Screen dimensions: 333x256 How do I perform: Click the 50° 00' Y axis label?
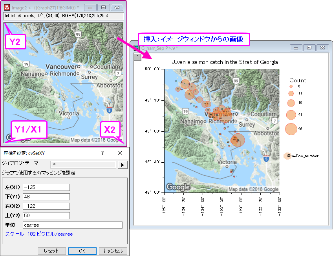(152, 69)
